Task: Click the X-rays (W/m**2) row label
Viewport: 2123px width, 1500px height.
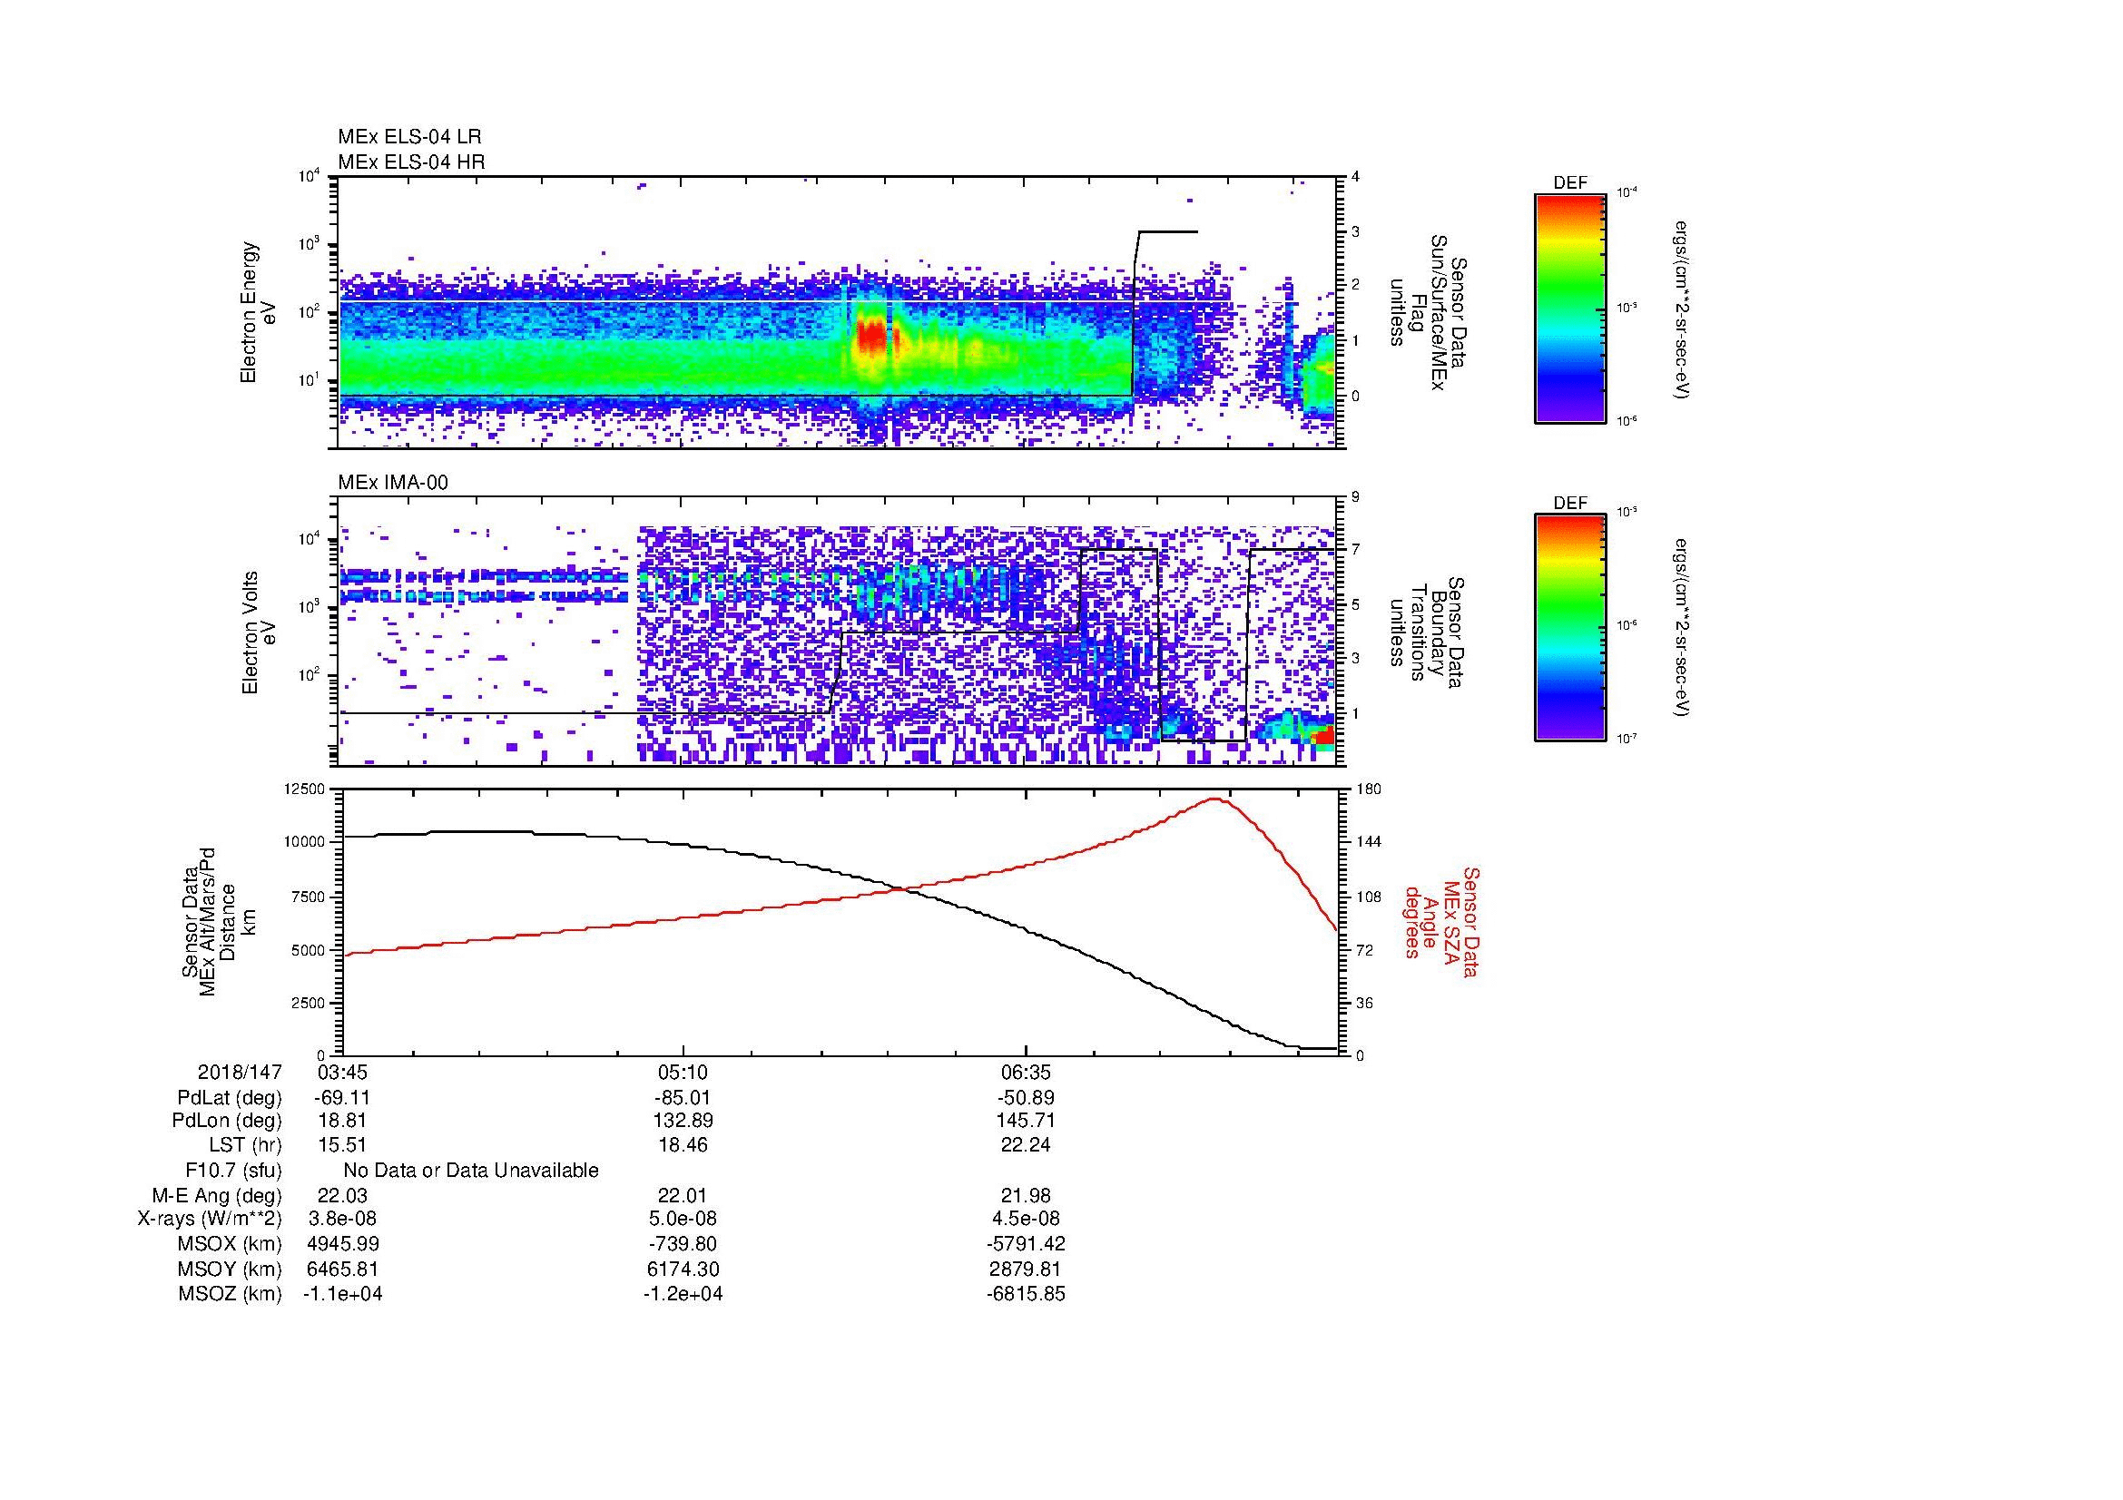Action: pyautogui.click(x=209, y=1219)
